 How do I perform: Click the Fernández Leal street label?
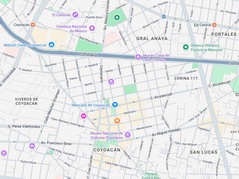(x=150, y=148)
